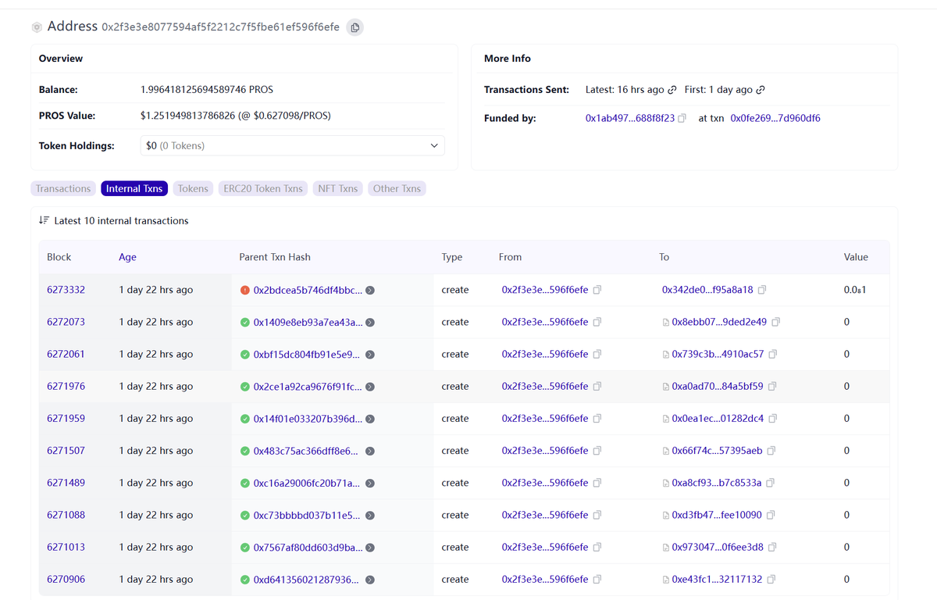Open parent transaction 0x7567af80dd603d9ba
Screen dimensions: 937x600
click(308, 547)
